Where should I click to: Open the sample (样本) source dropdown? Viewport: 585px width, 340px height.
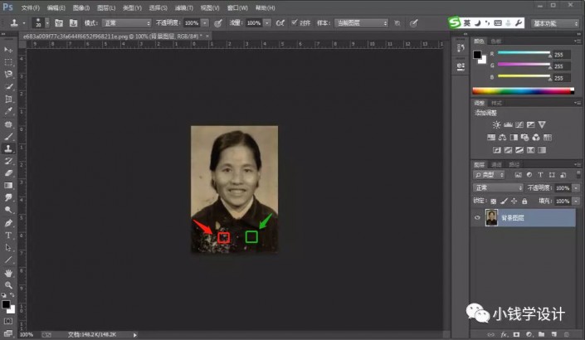click(x=361, y=23)
